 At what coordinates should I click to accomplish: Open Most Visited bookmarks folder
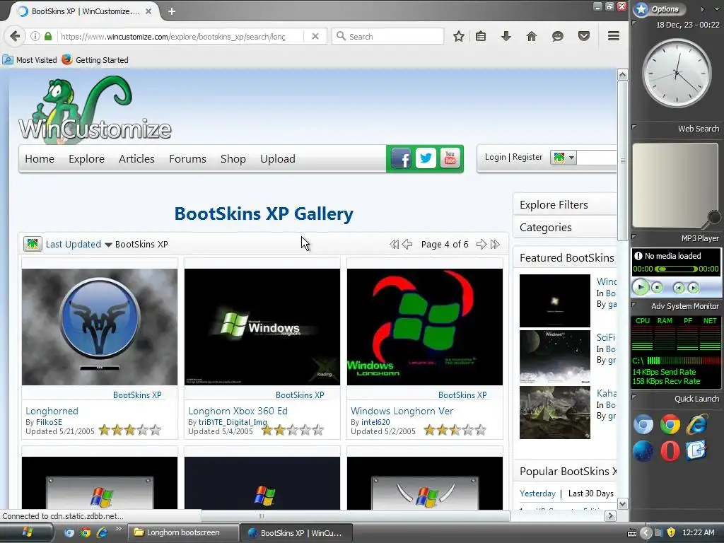30,60
